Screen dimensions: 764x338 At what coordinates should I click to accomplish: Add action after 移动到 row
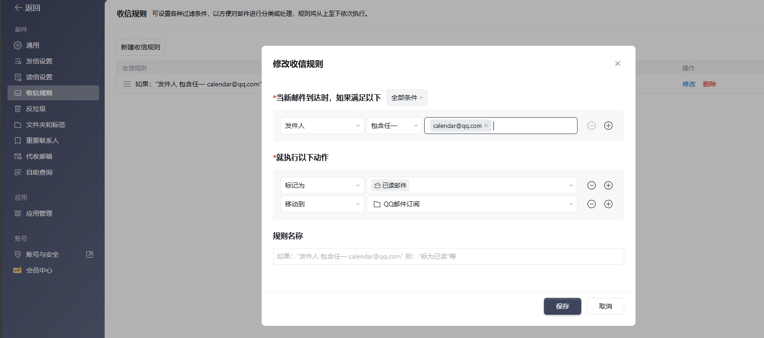pyautogui.click(x=608, y=204)
